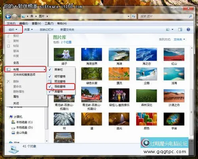Expand breadcrumb arrow after 图片
The image size is (198, 159).
click(x=47, y=16)
